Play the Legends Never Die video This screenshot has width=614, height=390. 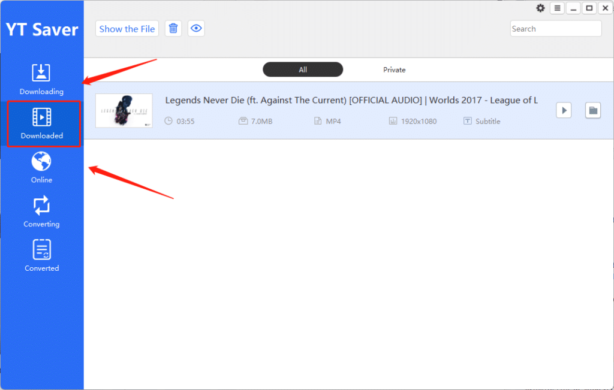tap(564, 110)
